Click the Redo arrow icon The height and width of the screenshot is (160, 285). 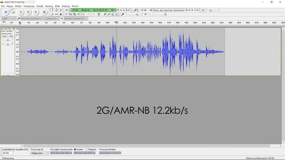click(93, 14)
